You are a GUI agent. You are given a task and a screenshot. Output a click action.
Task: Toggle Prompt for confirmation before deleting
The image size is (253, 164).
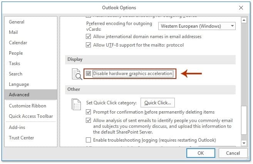point(89,112)
